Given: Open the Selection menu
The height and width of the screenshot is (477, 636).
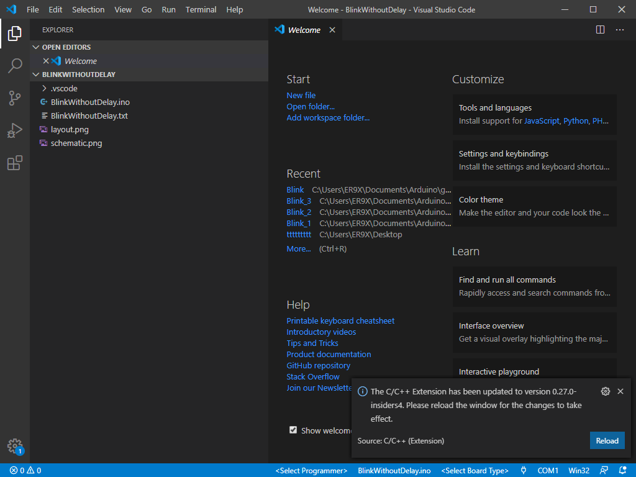Looking at the screenshot, I should [88, 10].
